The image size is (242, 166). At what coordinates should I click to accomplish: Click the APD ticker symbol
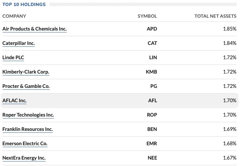152,29
